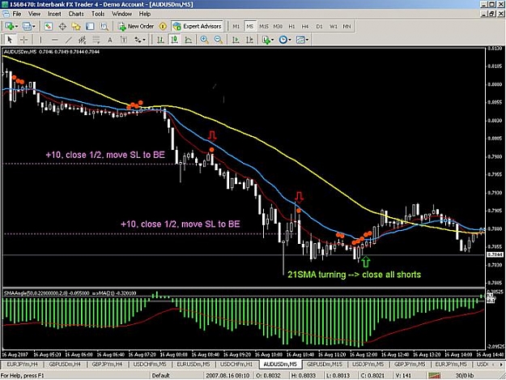Select the H4 timeframe
This screenshot has width=506, height=380.
pyautogui.click(x=305, y=27)
